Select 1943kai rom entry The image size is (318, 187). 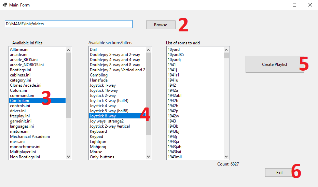pyautogui.click(x=195, y=152)
